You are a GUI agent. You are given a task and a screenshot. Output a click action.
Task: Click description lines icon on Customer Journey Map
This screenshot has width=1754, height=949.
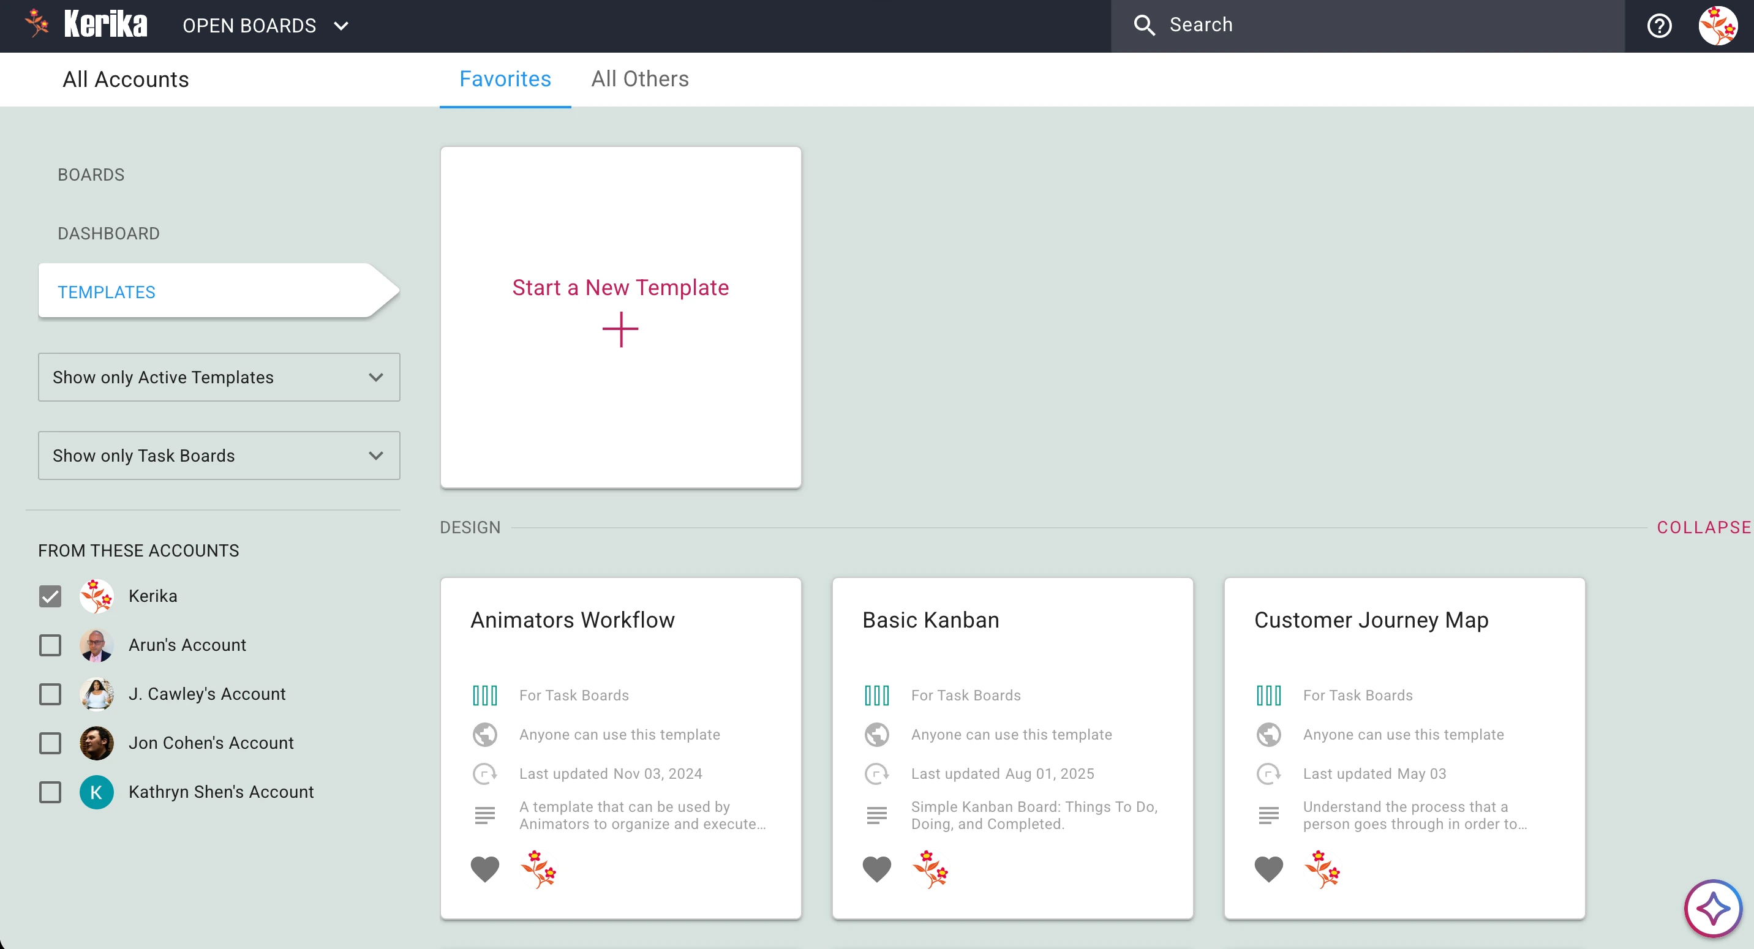point(1268,815)
